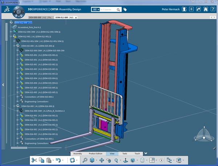The width and height of the screenshot is (218, 166).
Task: Switch to the Product Edition tab
Action: (x=96, y=154)
